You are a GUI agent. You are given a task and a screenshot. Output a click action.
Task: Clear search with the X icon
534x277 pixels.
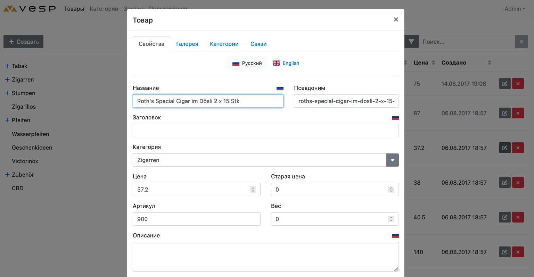tap(521, 42)
